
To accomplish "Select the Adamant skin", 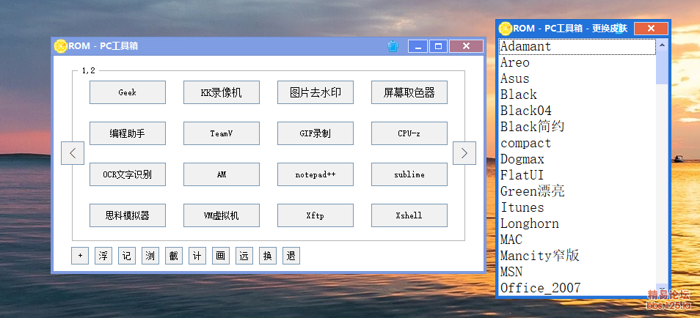I will coord(577,46).
